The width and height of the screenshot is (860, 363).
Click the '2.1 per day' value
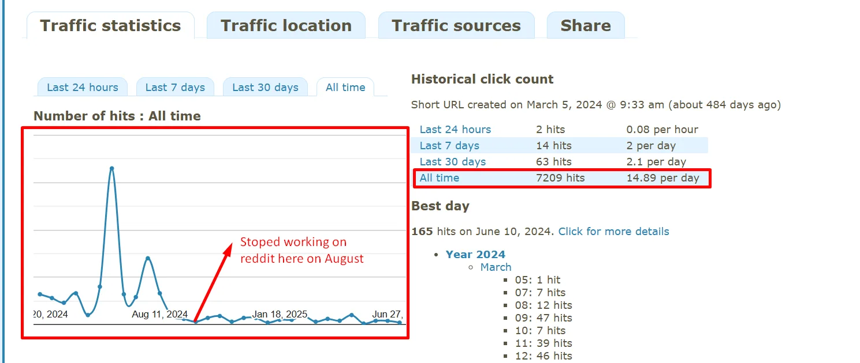click(x=656, y=162)
